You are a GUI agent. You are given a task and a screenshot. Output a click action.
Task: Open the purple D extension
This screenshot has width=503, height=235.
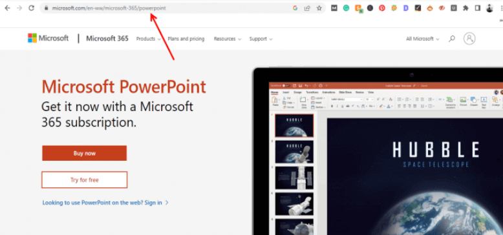click(x=406, y=8)
